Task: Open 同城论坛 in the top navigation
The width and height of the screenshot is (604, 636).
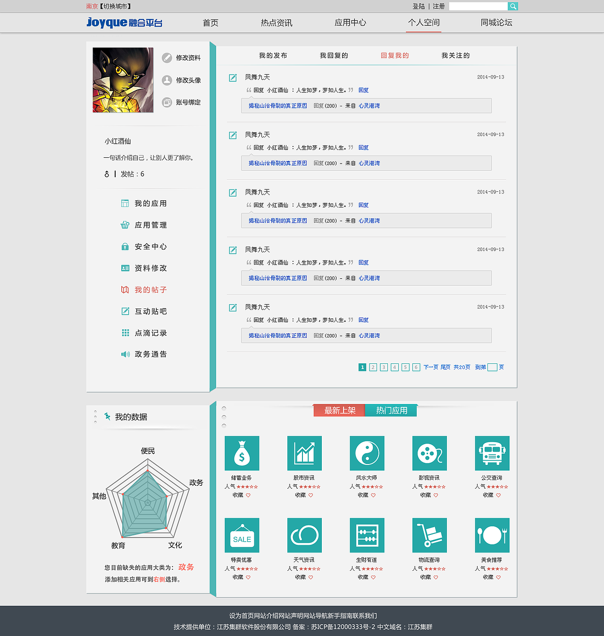Action: pos(496,22)
